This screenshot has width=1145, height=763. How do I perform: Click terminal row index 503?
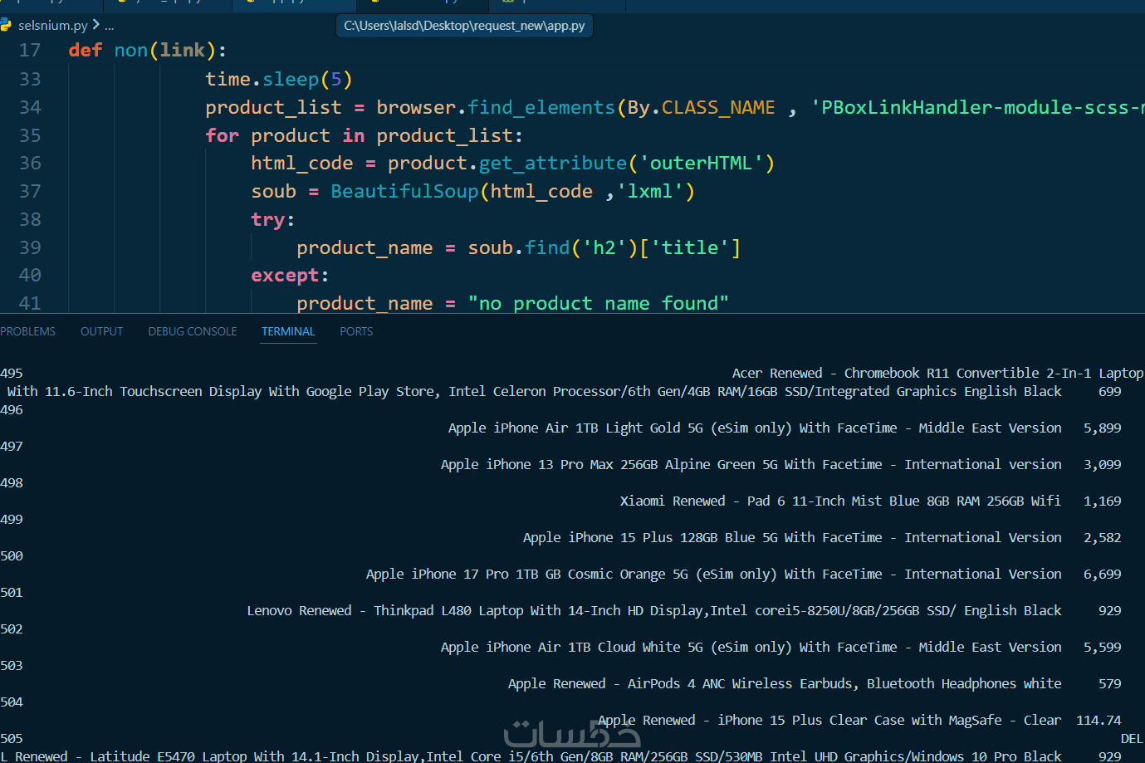12,666
